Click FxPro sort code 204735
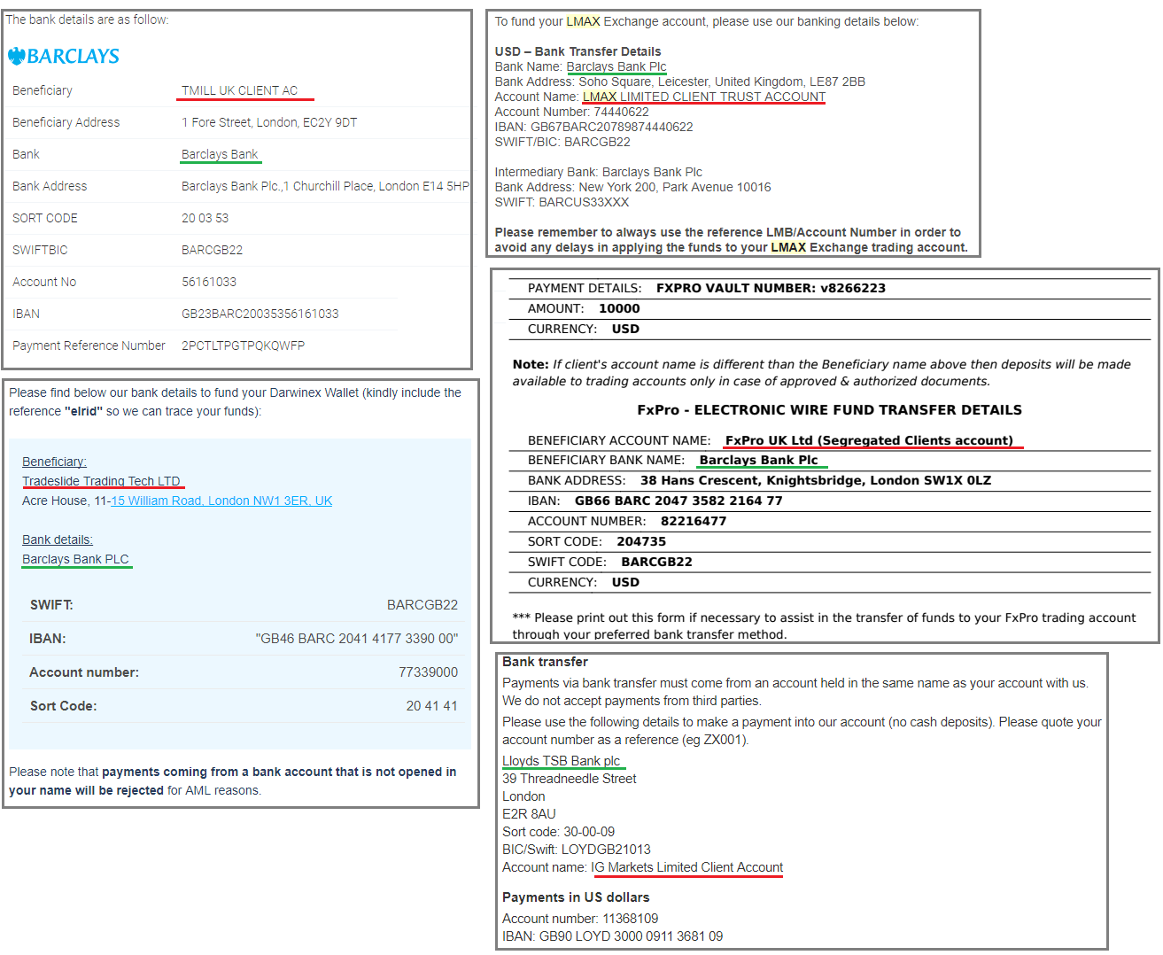The height and width of the screenshot is (955, 1163). pyautogui.click(x=641, y=541)
